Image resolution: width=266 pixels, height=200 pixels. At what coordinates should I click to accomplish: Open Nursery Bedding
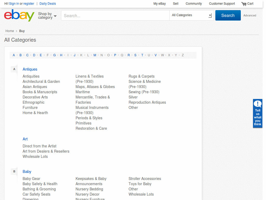pos(89,189)
